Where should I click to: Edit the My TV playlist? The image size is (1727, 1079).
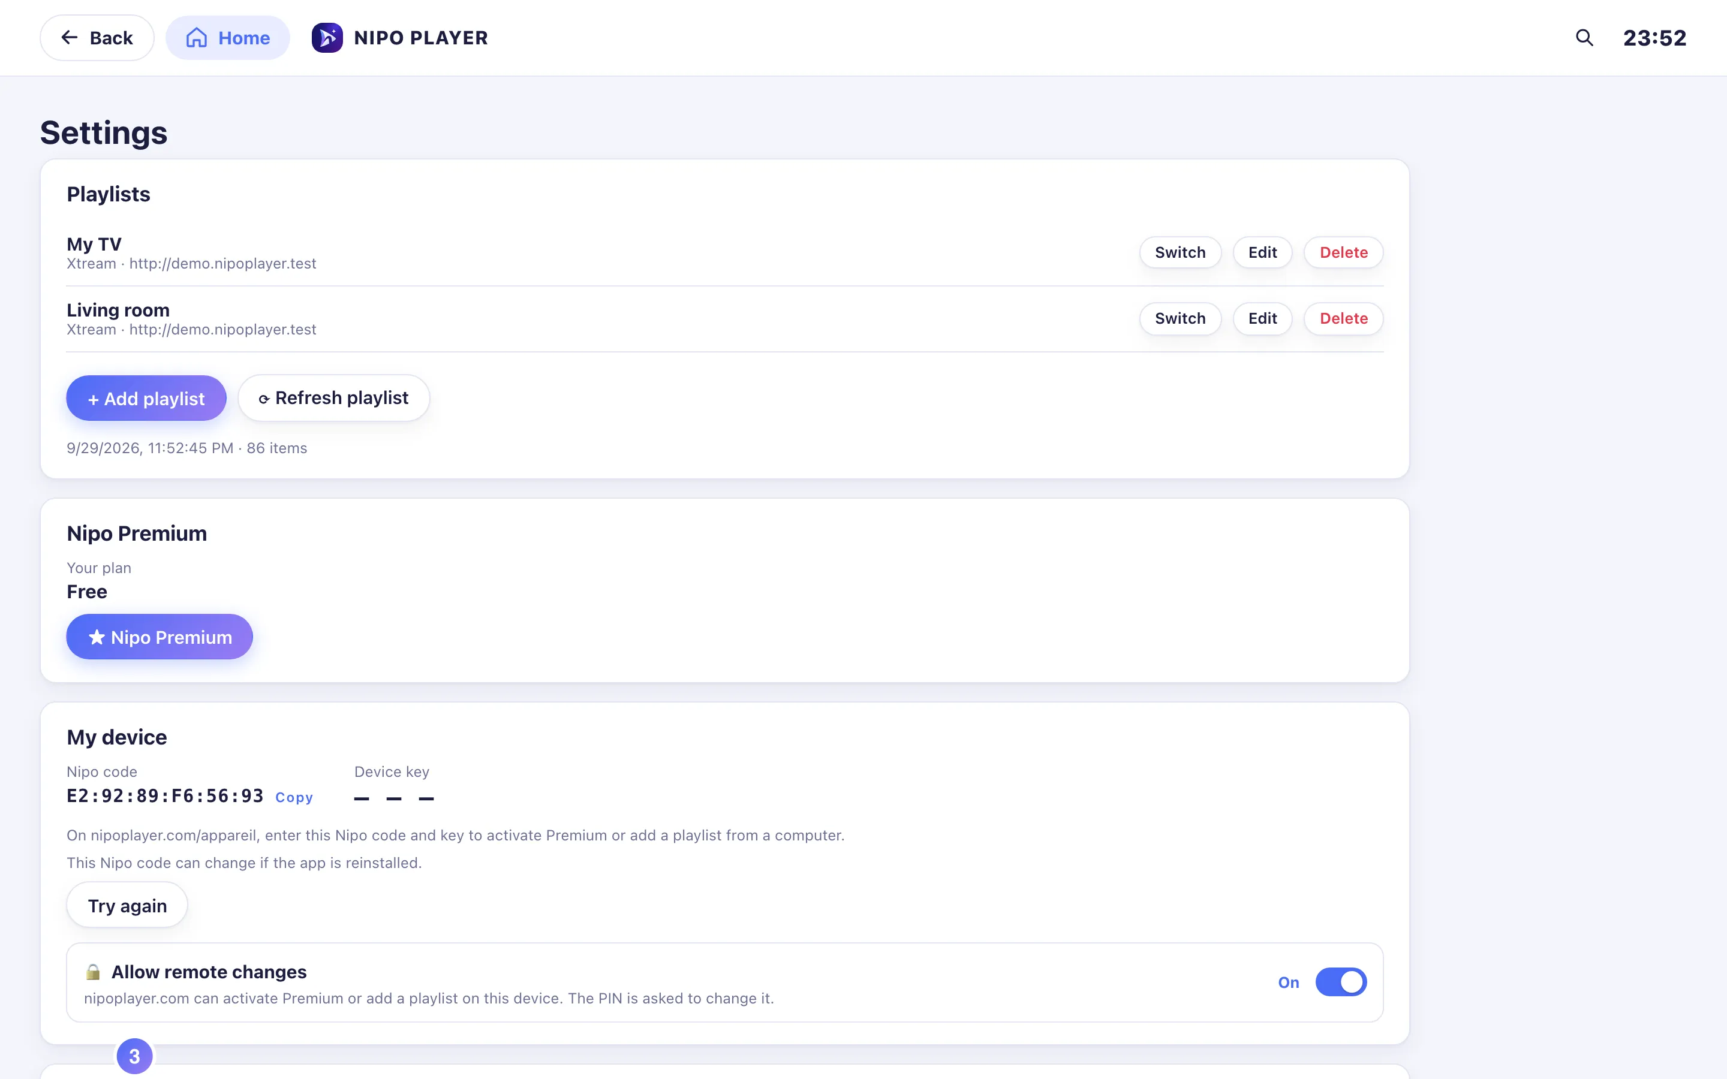coord(1262,252)
